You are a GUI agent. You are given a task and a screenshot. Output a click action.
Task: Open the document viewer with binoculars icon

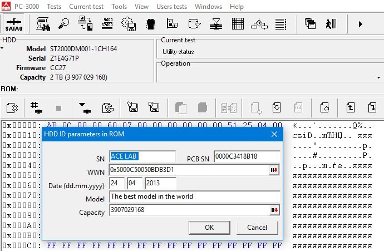pos(43,24)
